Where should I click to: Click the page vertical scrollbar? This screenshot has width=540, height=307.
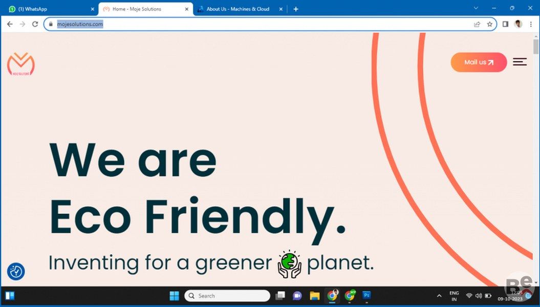click(536, 153)
